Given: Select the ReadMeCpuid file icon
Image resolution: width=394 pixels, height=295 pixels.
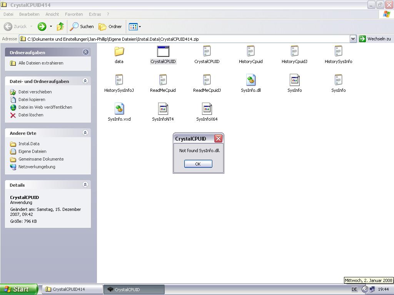Looking at the screenshot, I should click(163, 80).
